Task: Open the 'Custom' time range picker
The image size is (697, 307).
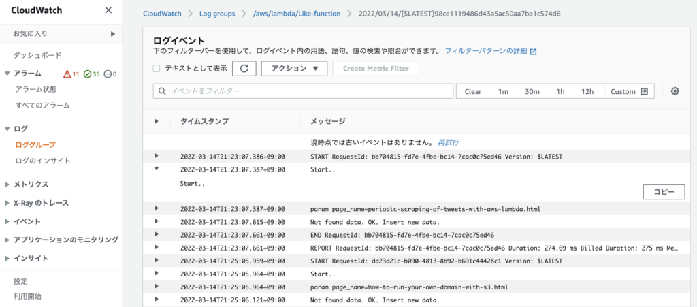Action: 630,91
